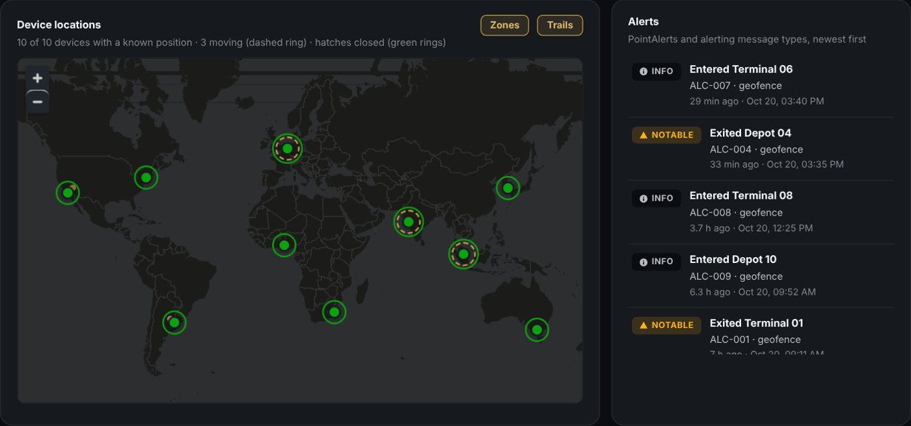Viewport: 911px width, 426px height.
Task: Click the ALC-004 · geofence text
Action: [x=756, y=149]
